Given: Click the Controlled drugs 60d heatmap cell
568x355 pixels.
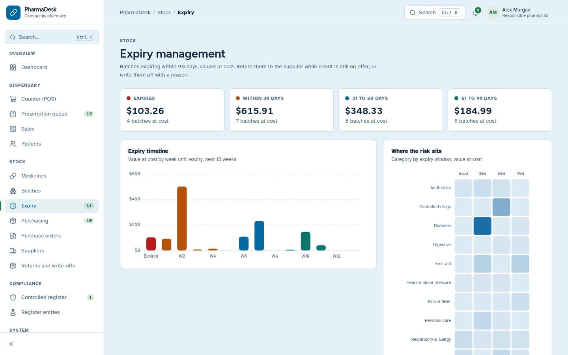Looking at the screenshot, I should point(501,207).
